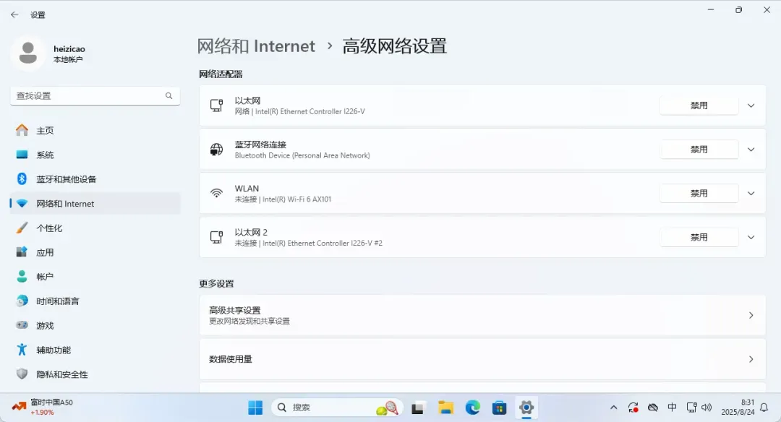Expand the 以太网 adapter details

click(x=751, y=105)
